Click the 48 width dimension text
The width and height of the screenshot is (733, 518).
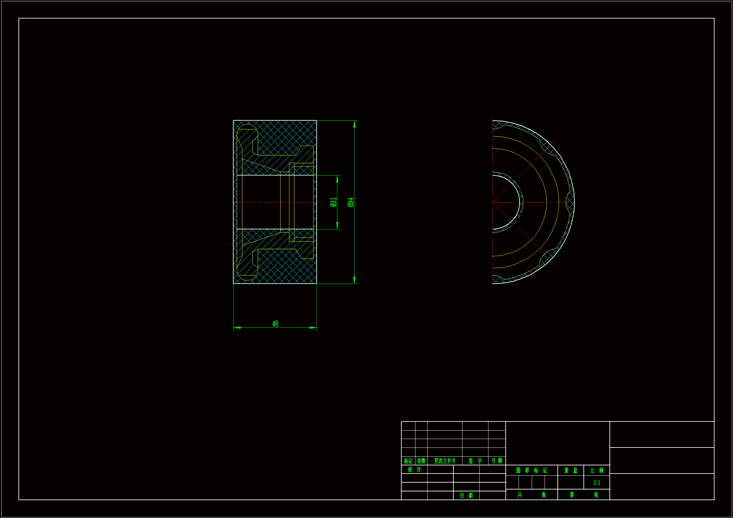click(275, 324)
